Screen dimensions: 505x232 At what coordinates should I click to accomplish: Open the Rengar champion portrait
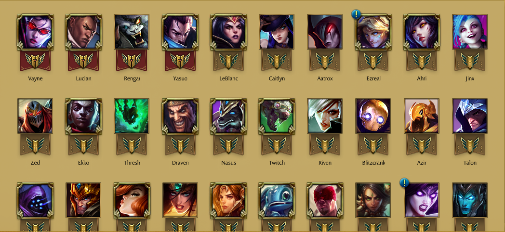[132, 32]
